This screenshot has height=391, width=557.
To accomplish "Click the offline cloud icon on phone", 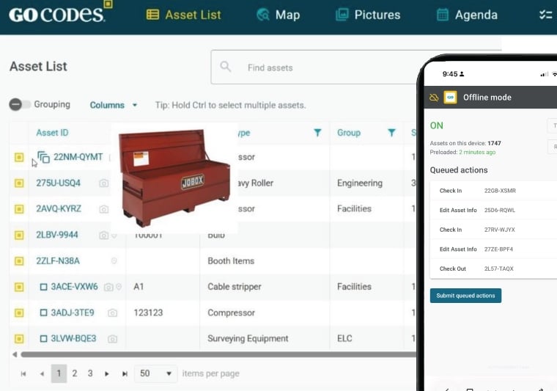I will [x=434, y=98].
